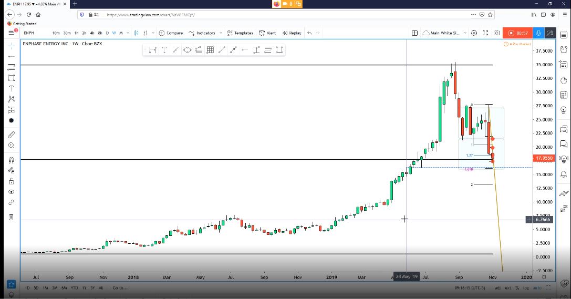Select the crosshair cursor tool
The image size is (571, 299).
11,46
